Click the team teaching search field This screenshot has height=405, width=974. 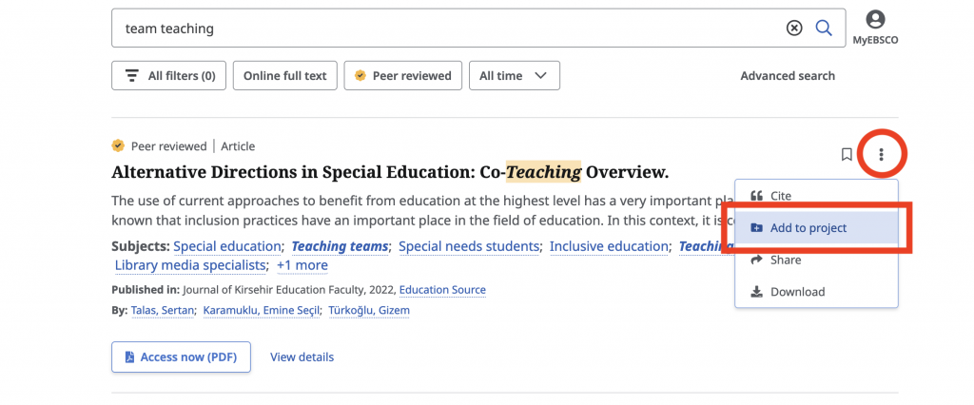click(447, 29)
